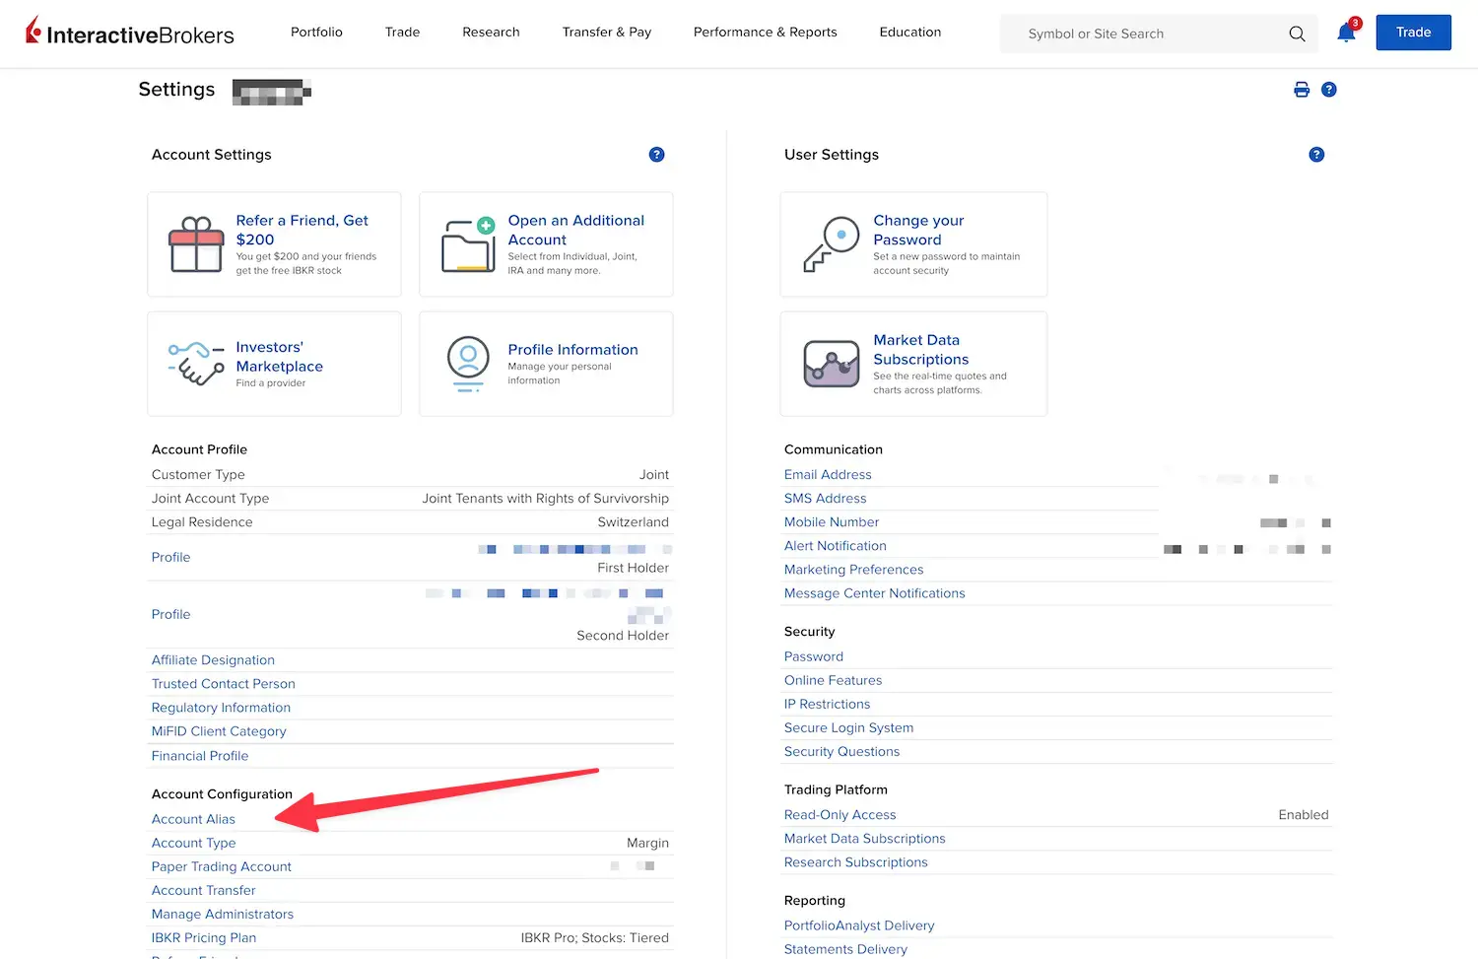Click the folder with plus icon
1478x959 pixels.
tap(468, 244)
